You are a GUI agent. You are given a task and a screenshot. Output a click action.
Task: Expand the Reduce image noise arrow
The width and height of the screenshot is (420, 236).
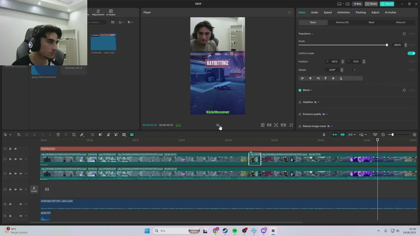pyautogui.click(x=332, y=126)
